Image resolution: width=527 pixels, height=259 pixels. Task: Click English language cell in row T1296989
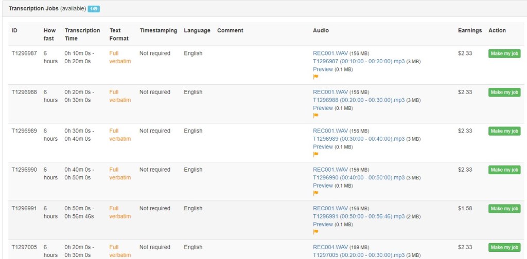pyautogui.click(x=194, y=131)
